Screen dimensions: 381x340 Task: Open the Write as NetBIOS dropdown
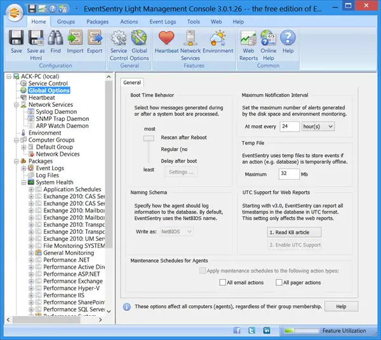(x=178, y=231)
